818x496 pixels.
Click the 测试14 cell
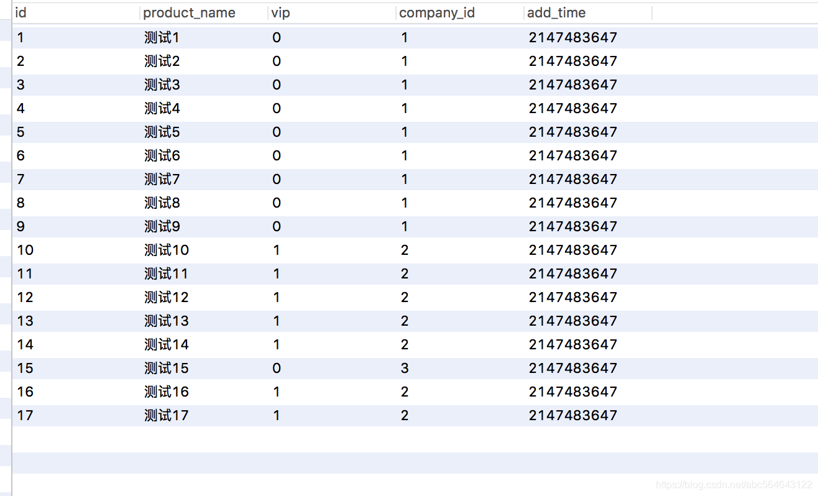[x=167, y=345]
